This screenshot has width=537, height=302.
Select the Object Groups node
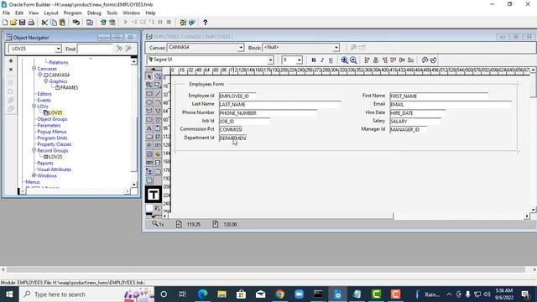[x=52, y=119]
